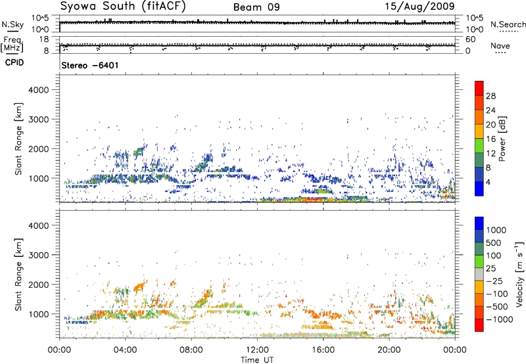The width and height of the screenshot is (526, 364).
Task: Click the velocity panel 'Slant Range [km]' label
Action: (18, 274)
